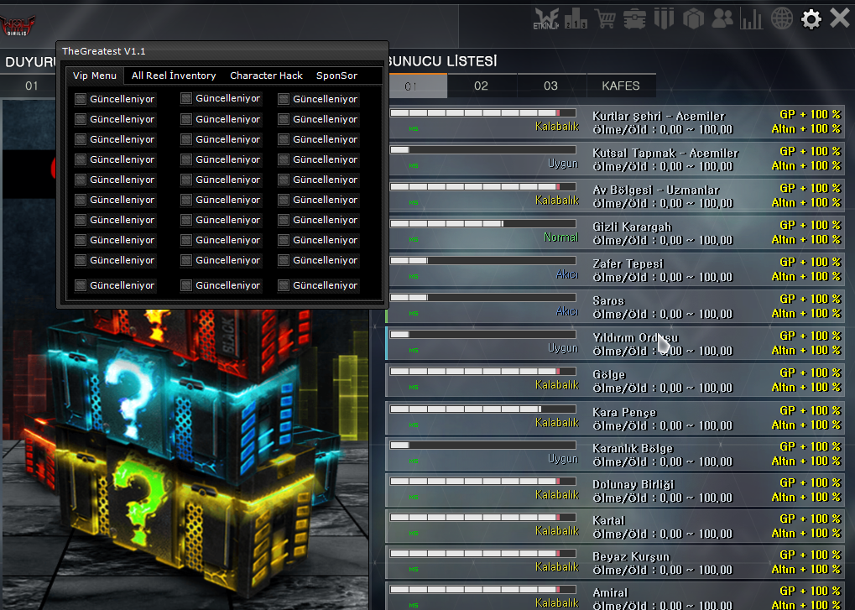Open the friends people icon

(722, 18)
